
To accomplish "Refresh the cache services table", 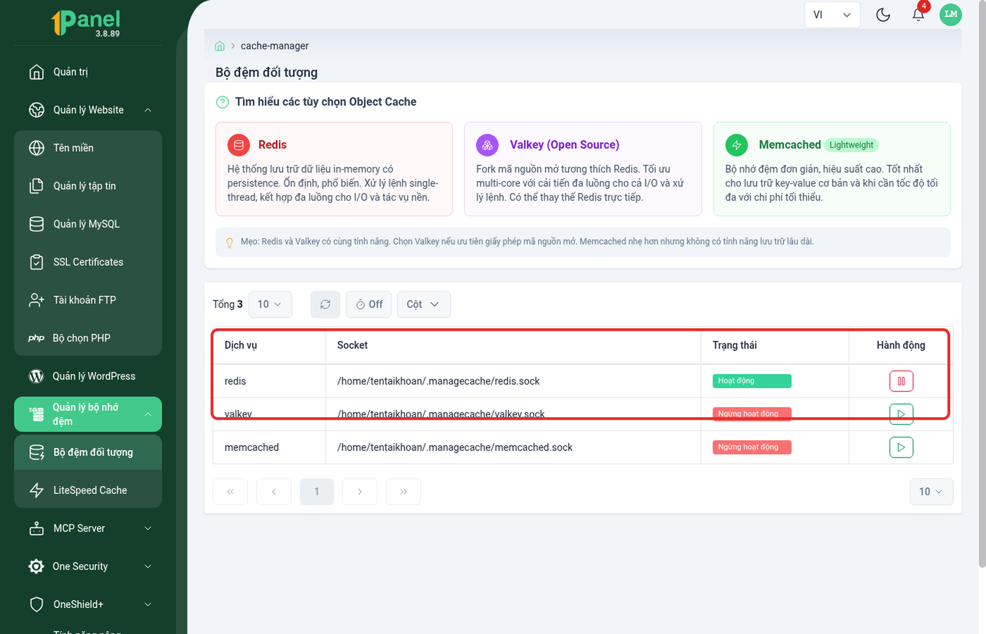I will pos(325,304).
